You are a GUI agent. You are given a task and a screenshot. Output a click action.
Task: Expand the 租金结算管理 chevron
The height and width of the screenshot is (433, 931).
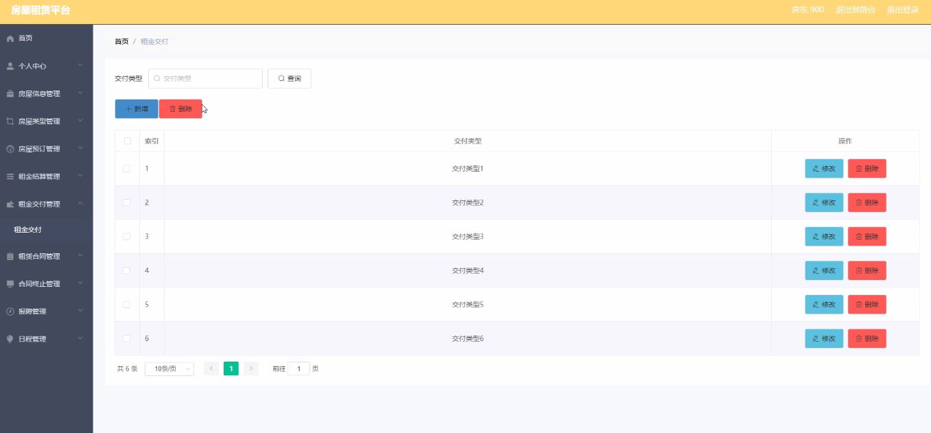80,176
